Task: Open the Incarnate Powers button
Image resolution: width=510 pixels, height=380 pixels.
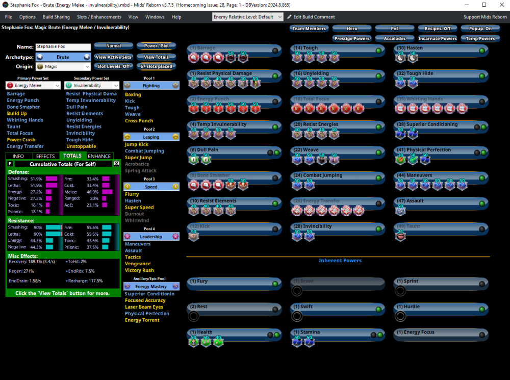Action: 438,39
